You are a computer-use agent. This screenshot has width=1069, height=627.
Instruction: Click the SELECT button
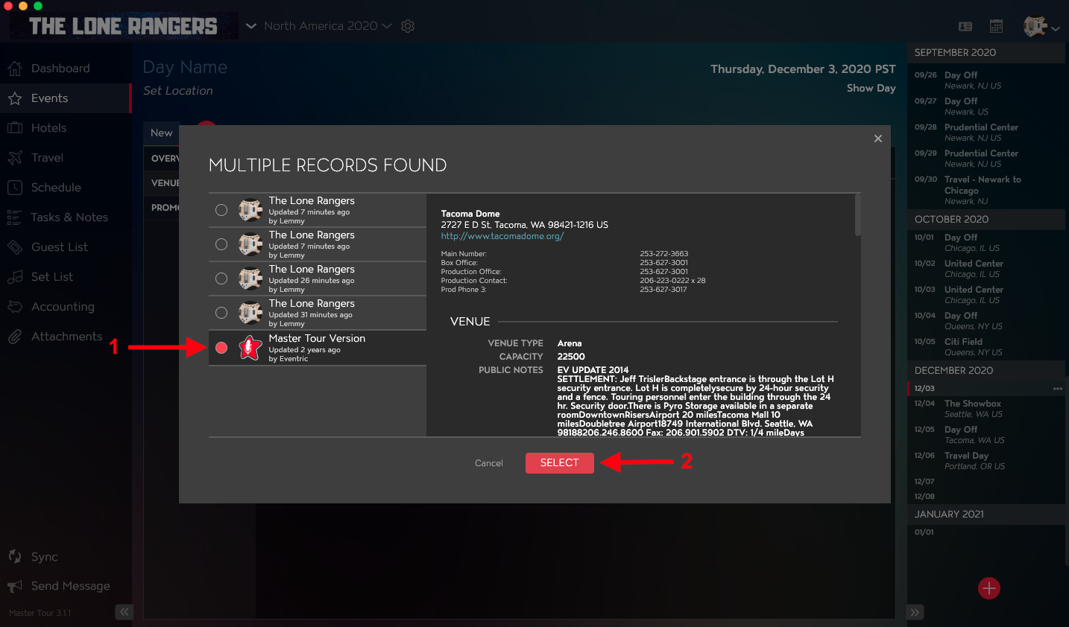pyautogui.click(x=560, y=463)
